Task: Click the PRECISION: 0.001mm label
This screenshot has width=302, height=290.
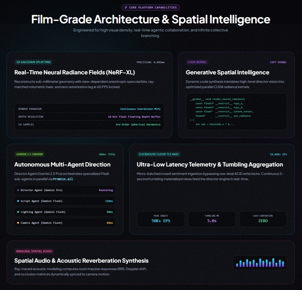Action: point(150,62)
